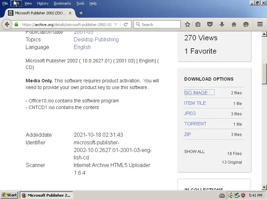The width and height of the screenshot is (267, 200).
Task: Open the Hello chat bubble icon
Action: pyautogui.click(x=246, y=24)
